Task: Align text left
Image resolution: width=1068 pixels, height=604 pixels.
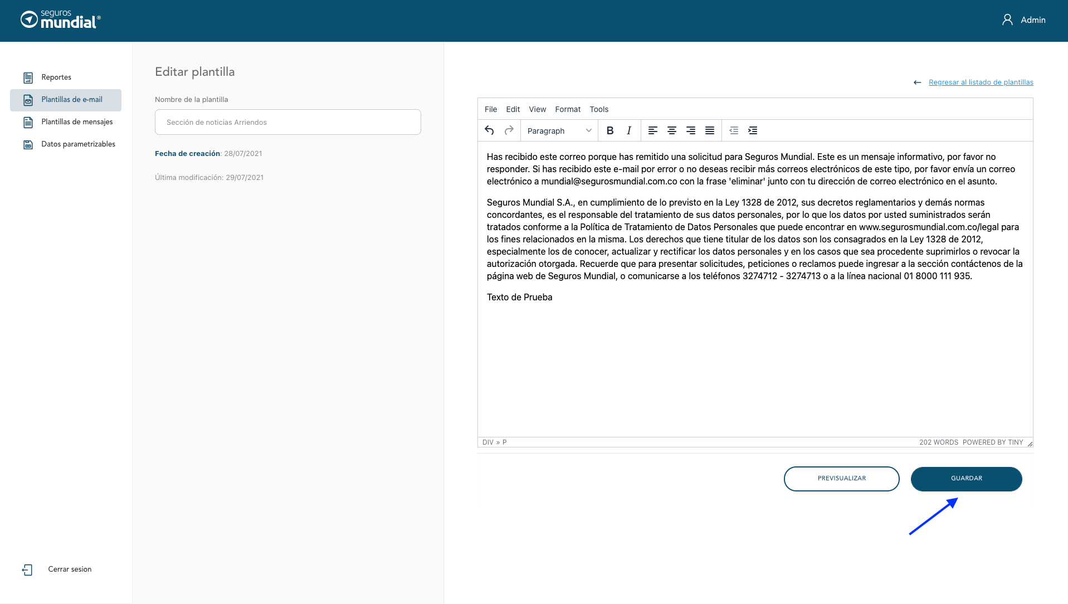Action: [x=653, y=130]
